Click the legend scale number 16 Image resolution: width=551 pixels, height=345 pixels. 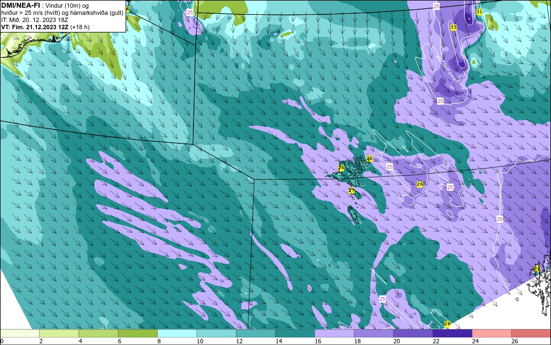(318, 341)
